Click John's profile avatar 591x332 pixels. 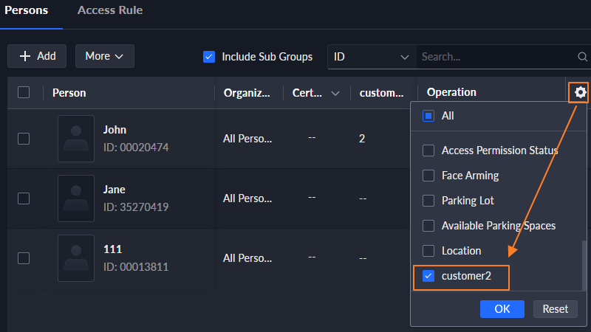pyautogui.click(x=76, y=138)
